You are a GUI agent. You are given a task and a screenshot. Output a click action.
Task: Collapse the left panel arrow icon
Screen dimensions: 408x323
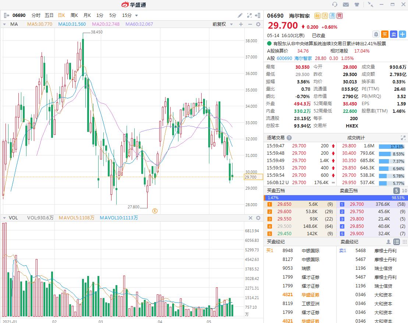point(6,15)
